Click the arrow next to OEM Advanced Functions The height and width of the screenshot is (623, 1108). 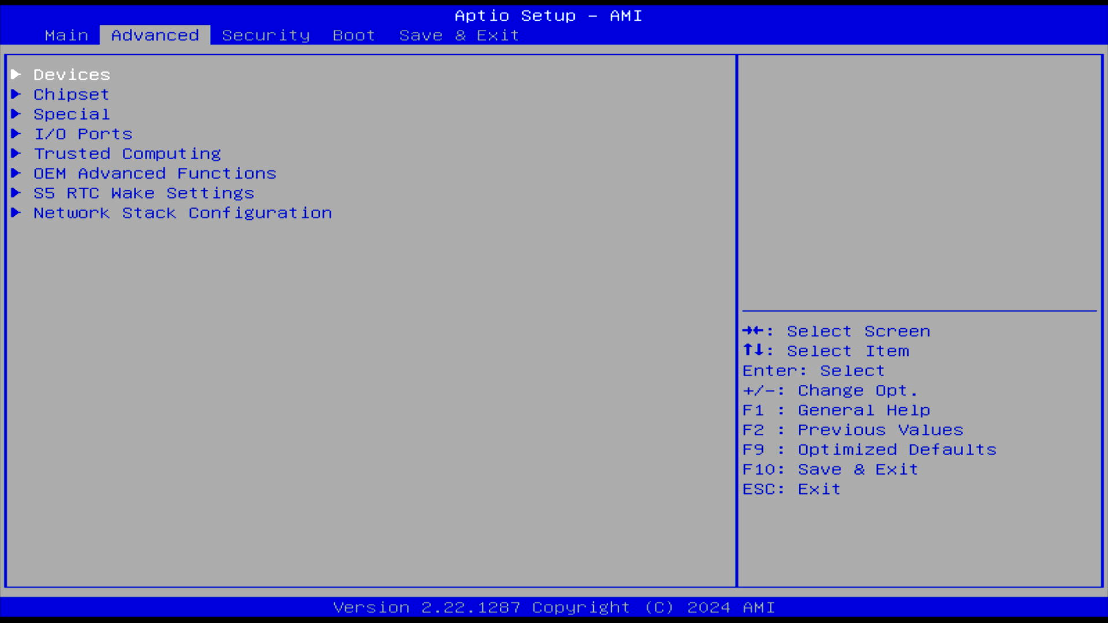coord(16,173)
